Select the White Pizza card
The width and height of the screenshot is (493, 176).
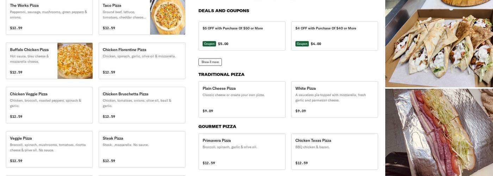tap(335, 100)
